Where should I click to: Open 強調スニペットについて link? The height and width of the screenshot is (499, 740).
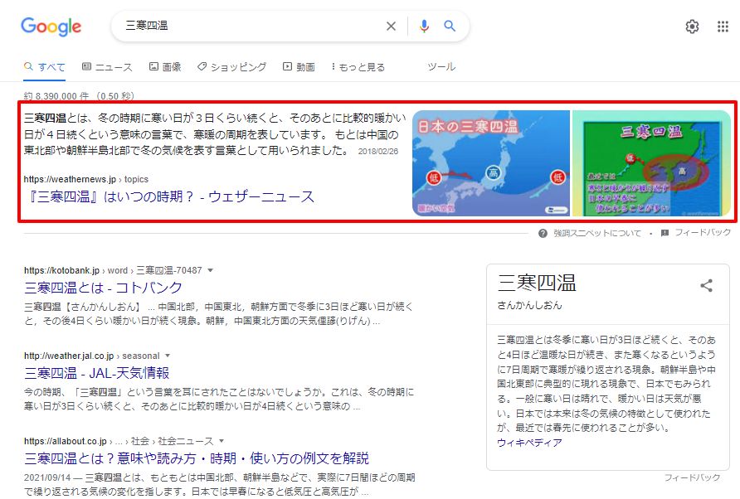click(x=597, y=234)
